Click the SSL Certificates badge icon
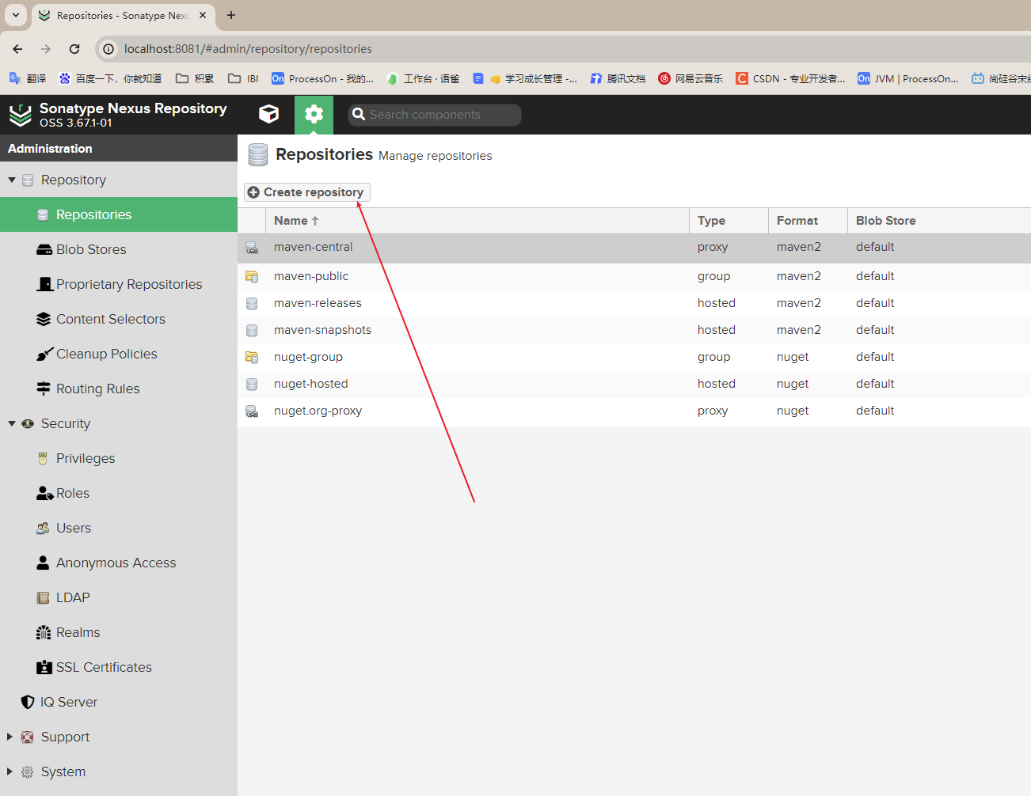The width and height of the screenshot is (1031, 796). point(44,667)
